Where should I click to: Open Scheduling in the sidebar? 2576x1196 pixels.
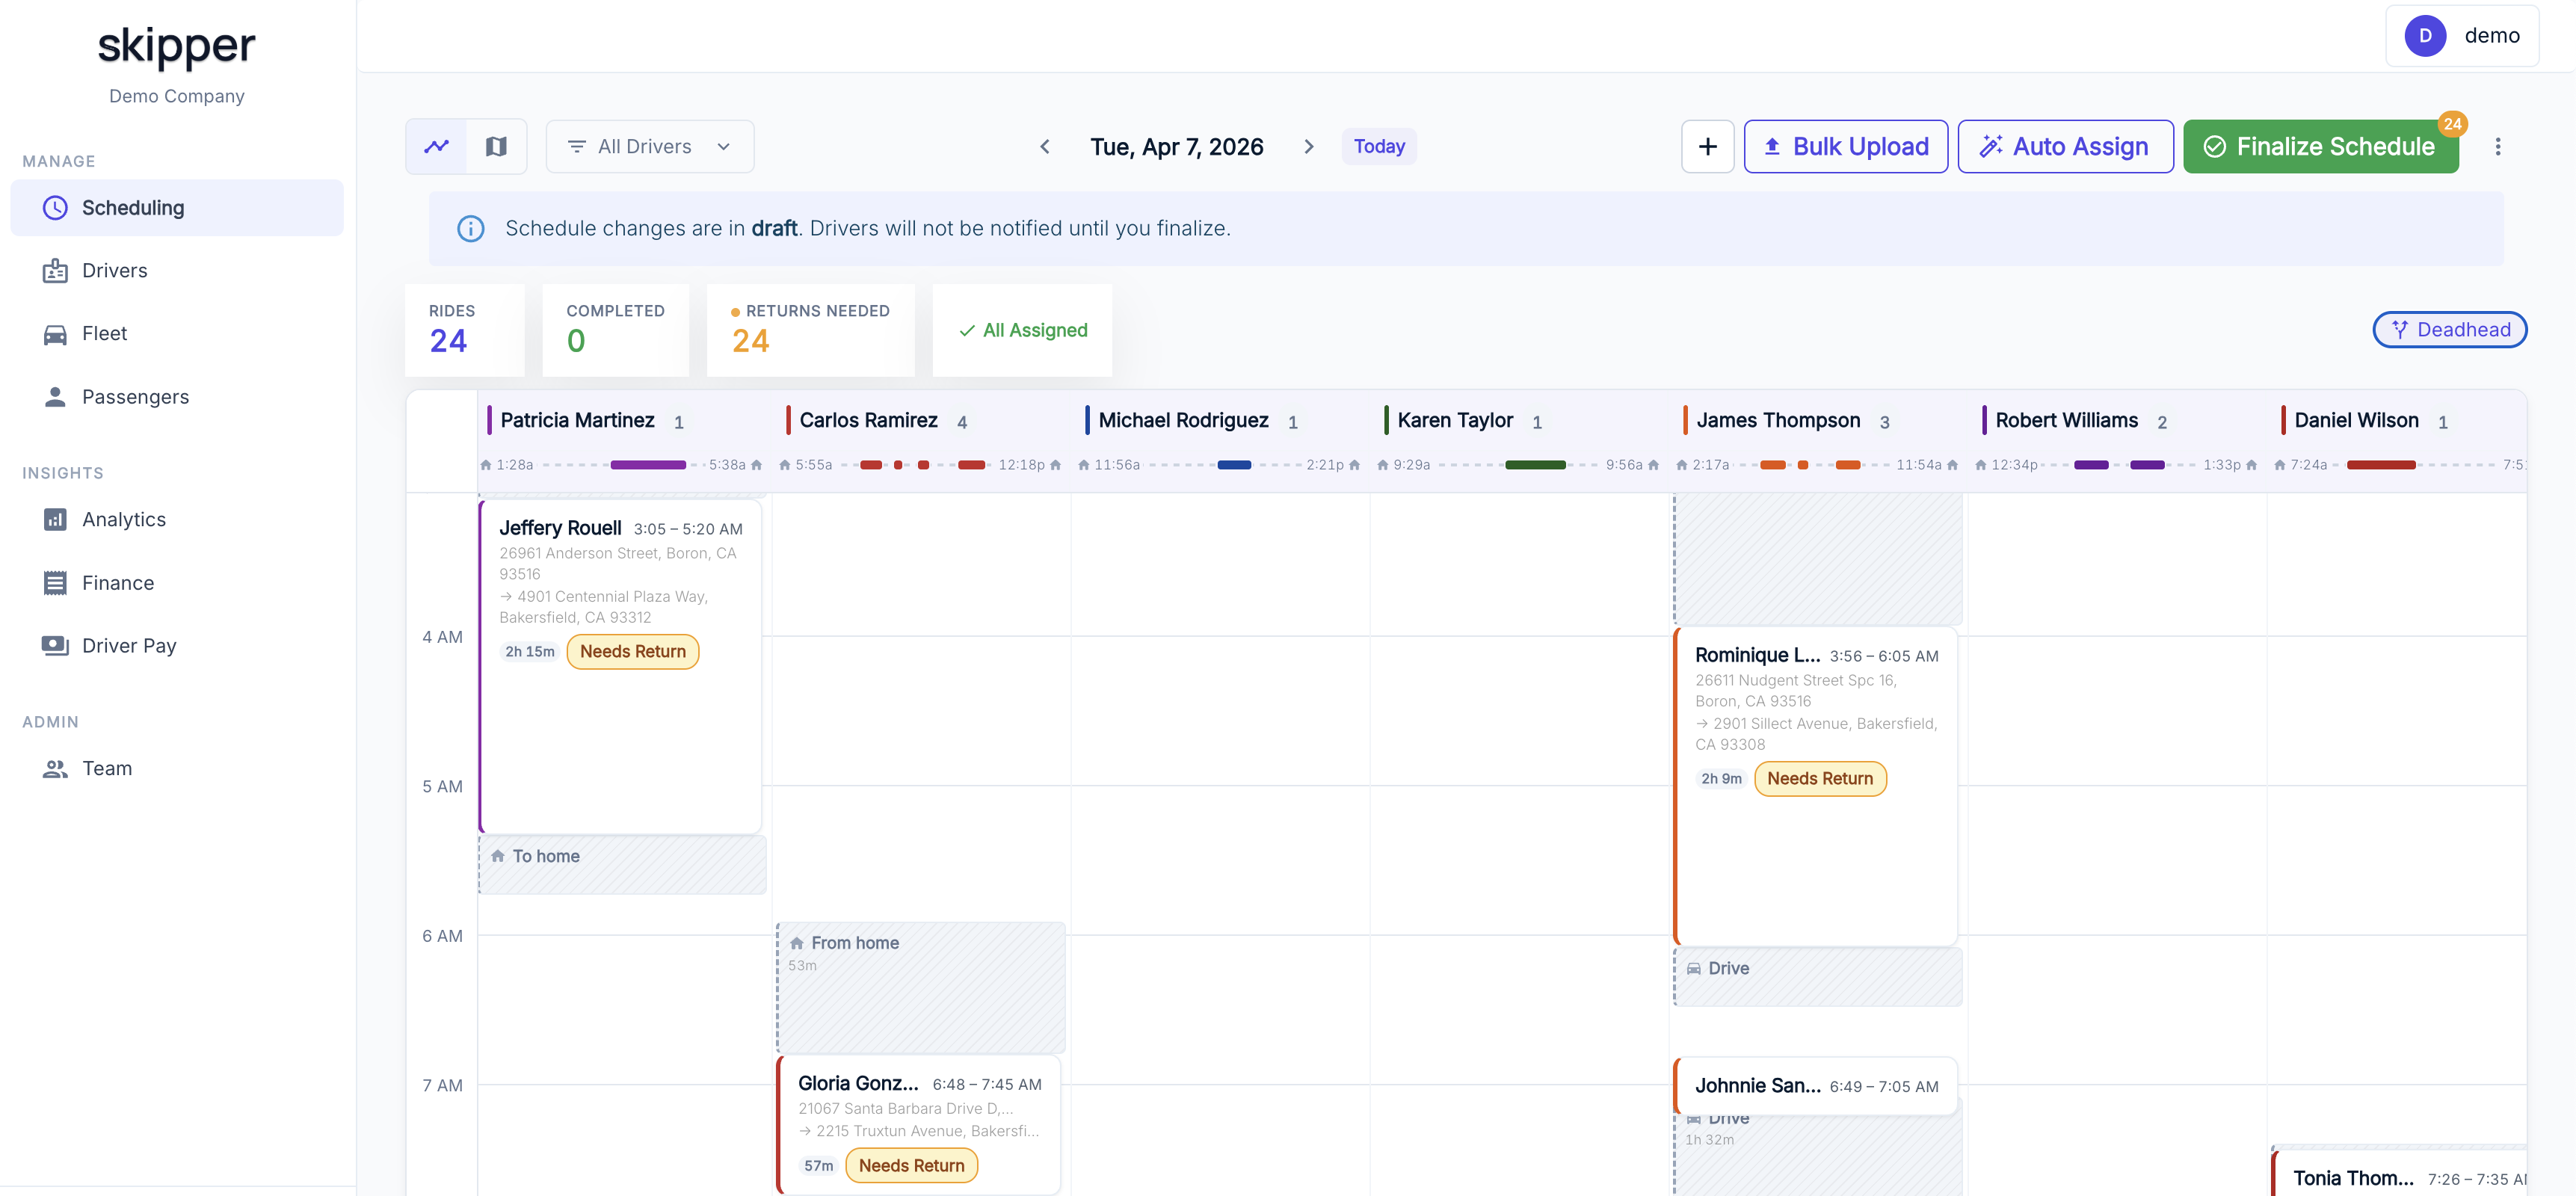point(177,208)
